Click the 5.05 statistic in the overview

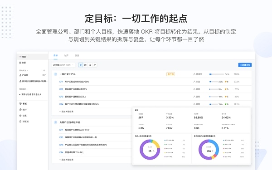pos(141,128)
